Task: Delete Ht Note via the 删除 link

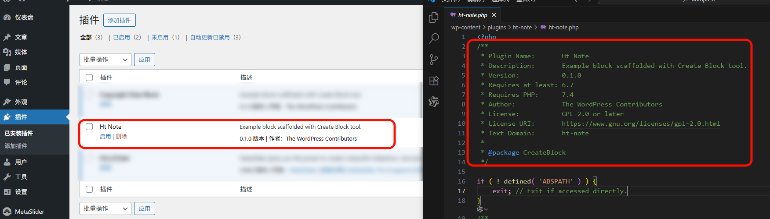Action: [x=121, y=137]
